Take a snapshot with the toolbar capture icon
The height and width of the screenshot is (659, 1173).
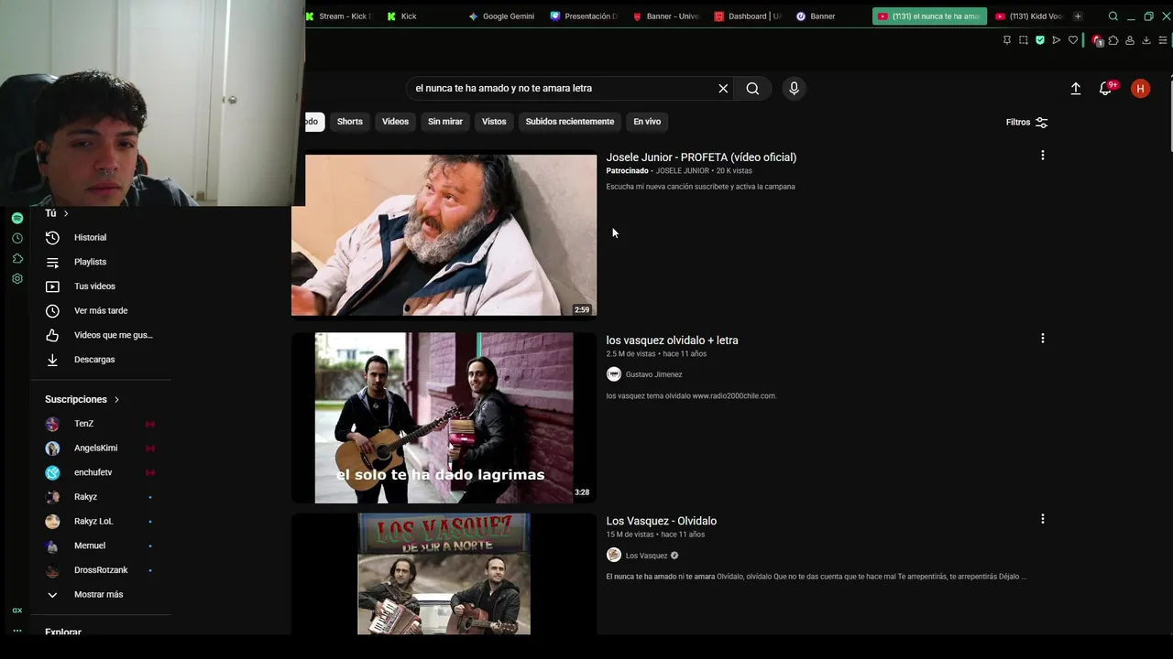[x=1023, y=40]
